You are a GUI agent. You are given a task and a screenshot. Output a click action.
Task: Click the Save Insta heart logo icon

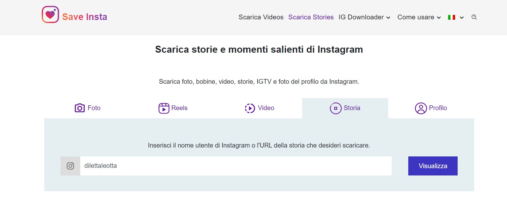[x=50, y=15]
